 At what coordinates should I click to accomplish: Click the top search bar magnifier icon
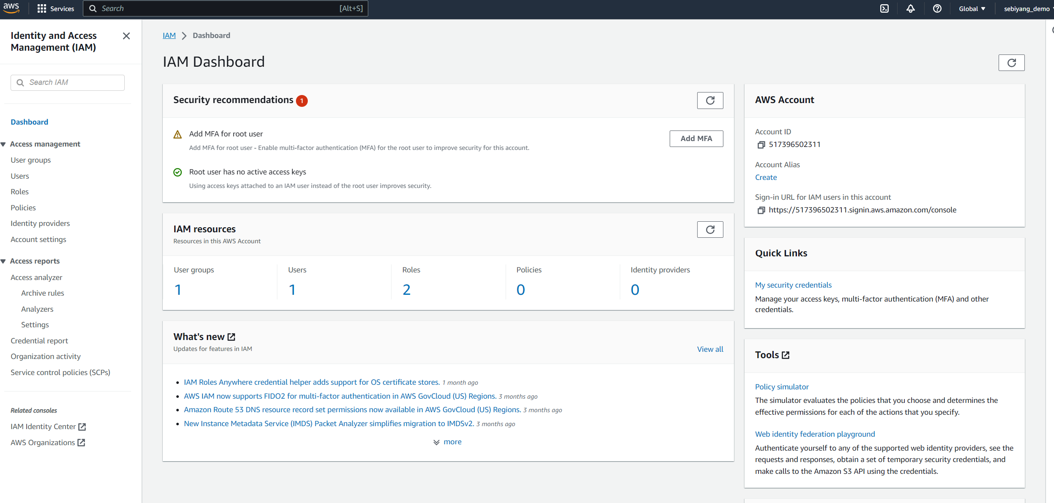click(x=93, y=8)
